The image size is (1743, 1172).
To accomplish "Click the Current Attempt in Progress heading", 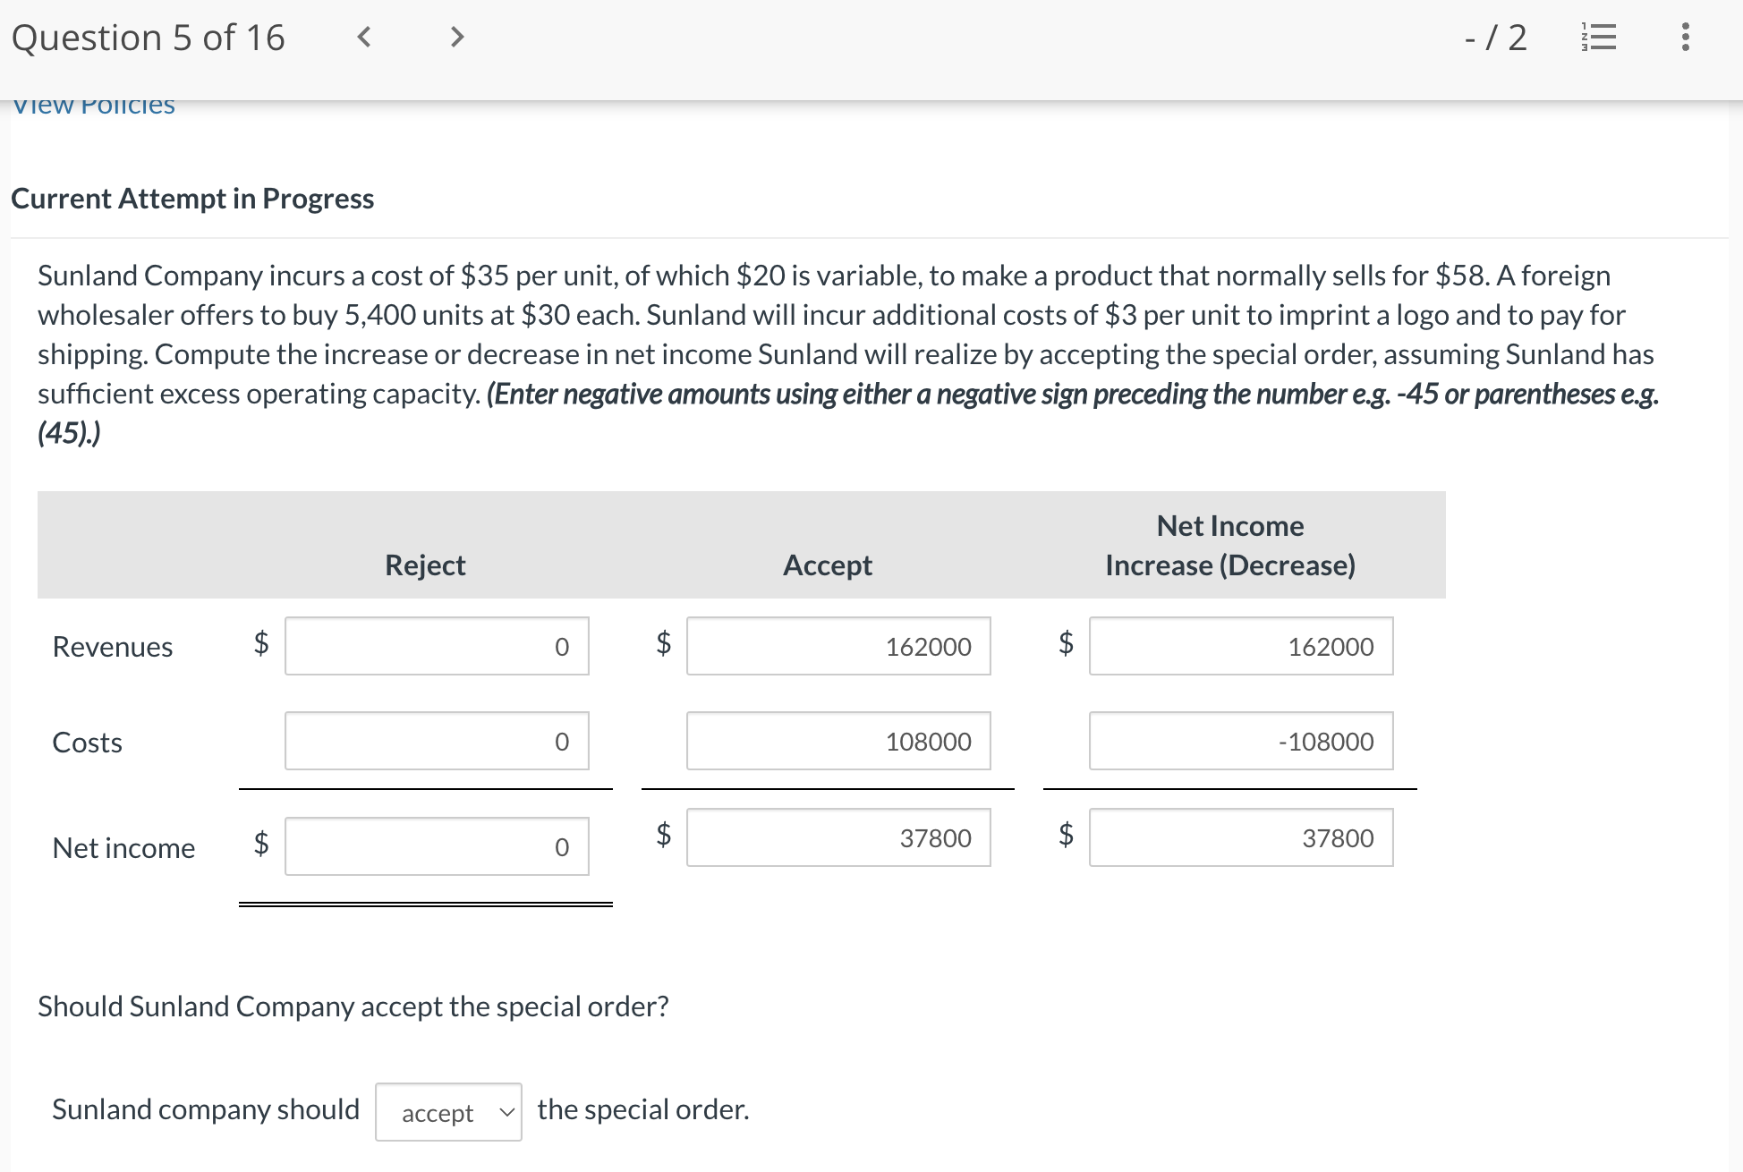I will [x=192, y=198].
